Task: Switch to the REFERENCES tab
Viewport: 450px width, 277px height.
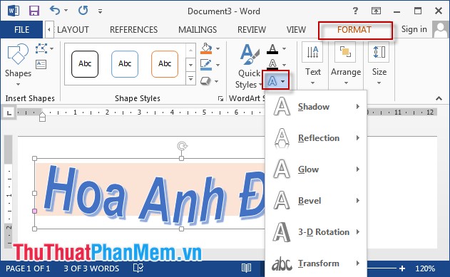Action: (x=134, y=29)
